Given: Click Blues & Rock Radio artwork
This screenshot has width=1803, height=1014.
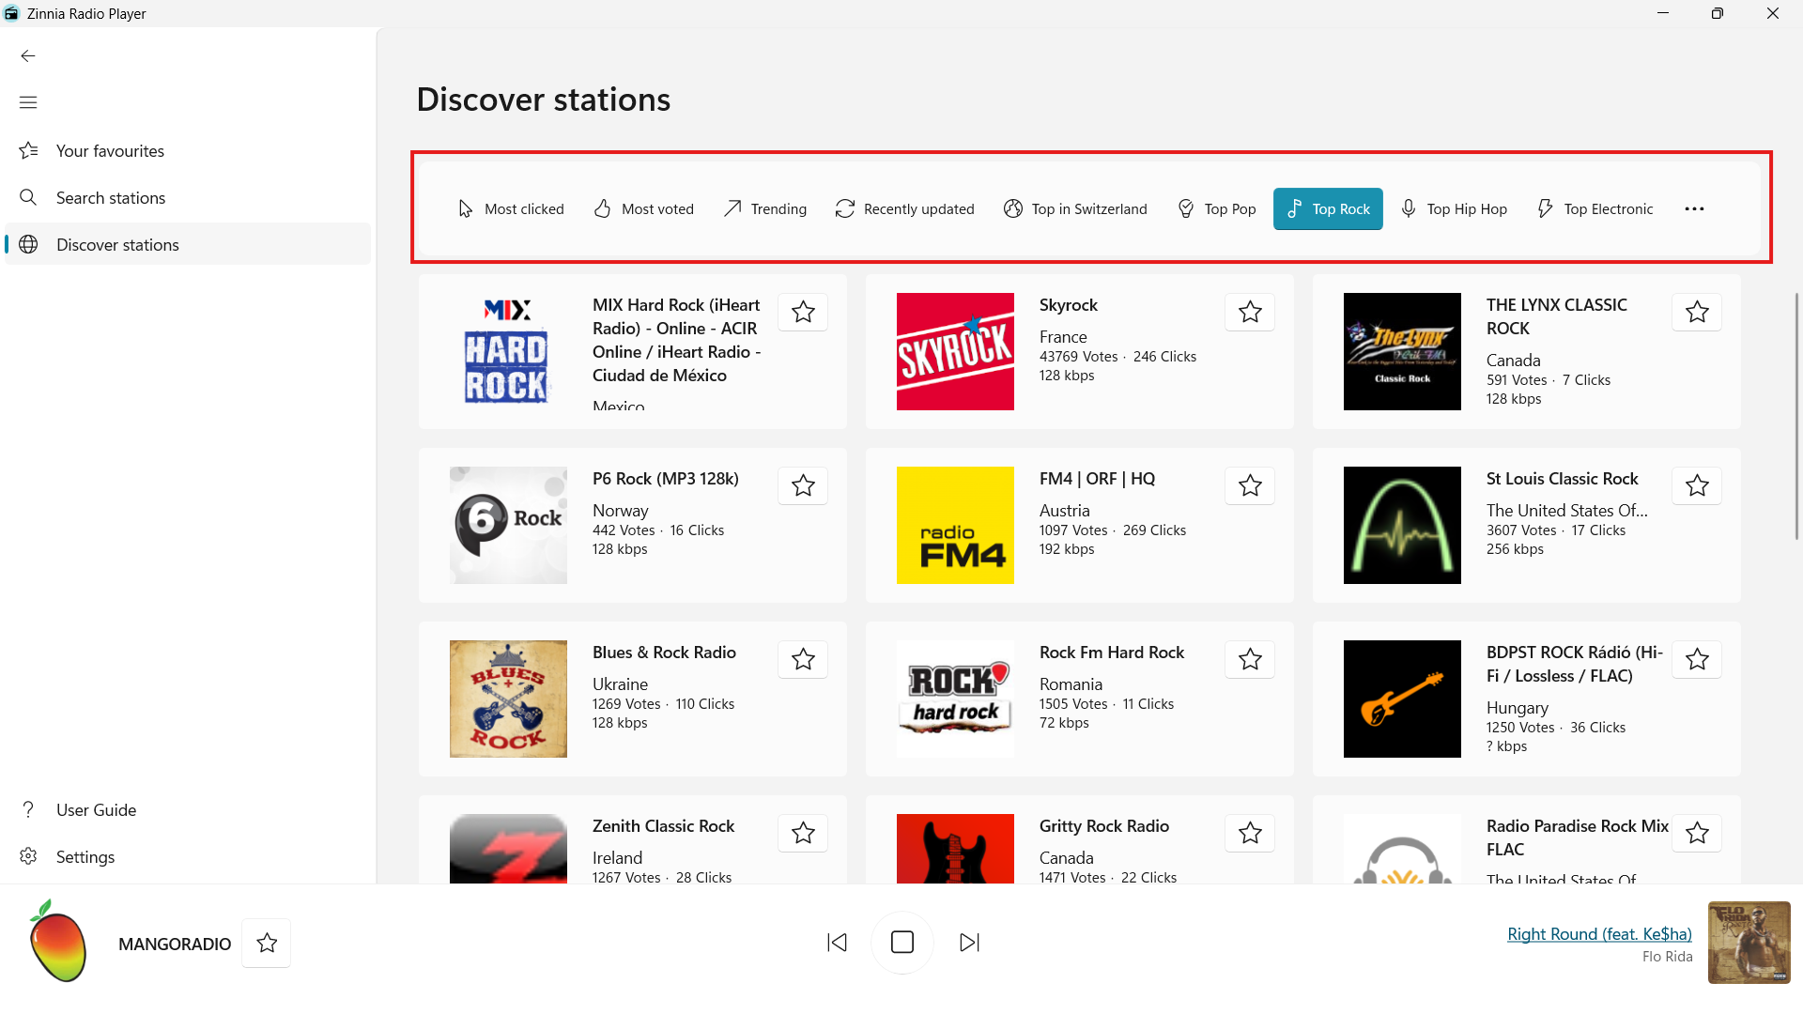Looking at the screenshot, I should 508,699.
